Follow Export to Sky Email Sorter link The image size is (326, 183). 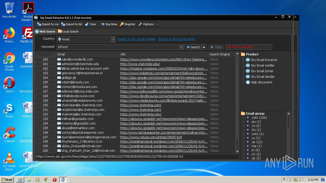(x=177, y=39)
